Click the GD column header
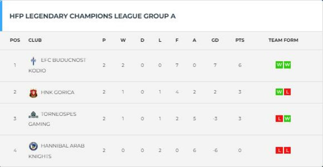Image resolution: width=323 pixels, height=167 pixels. pyautogui.click(x=215, y=40)
